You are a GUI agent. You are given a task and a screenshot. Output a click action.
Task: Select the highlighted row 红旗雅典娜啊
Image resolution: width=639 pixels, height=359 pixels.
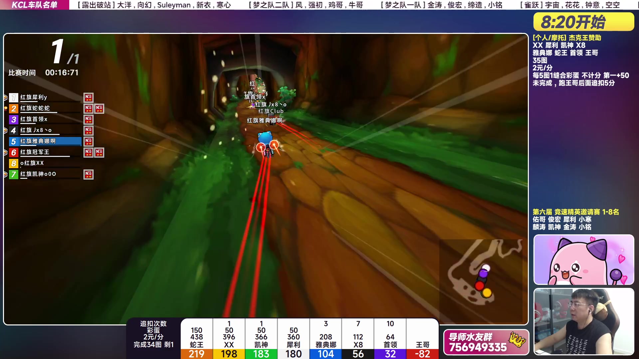(45, 141)
